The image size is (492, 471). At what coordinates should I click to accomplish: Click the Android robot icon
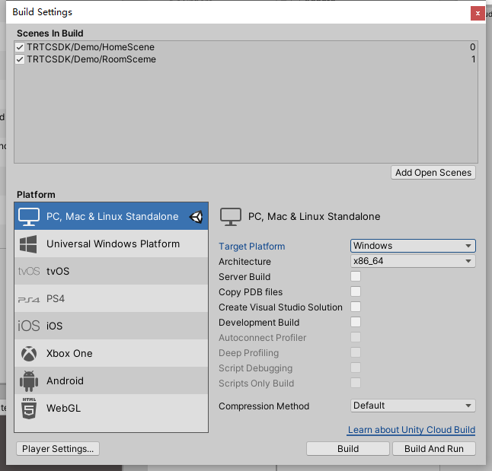pyautogui.click(x=29, y=381)
